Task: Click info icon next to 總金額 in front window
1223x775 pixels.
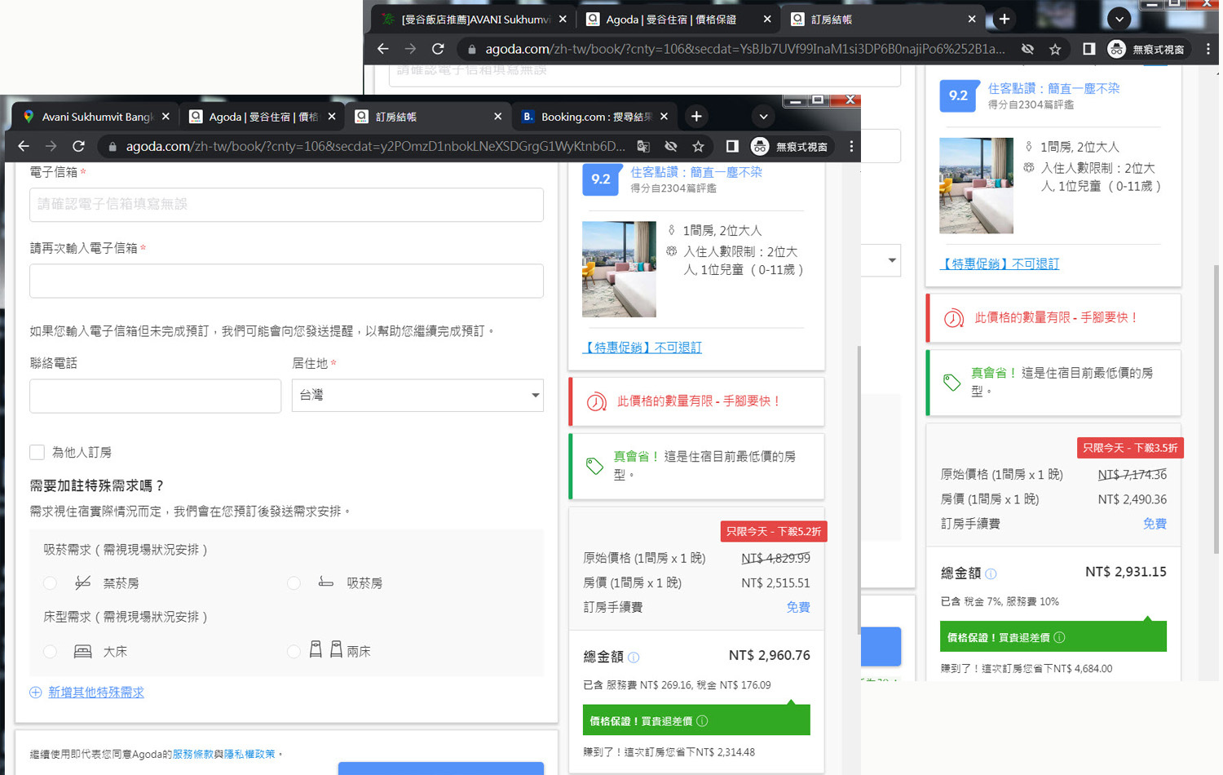Action: pyautogui.click(x=634, y=658)
